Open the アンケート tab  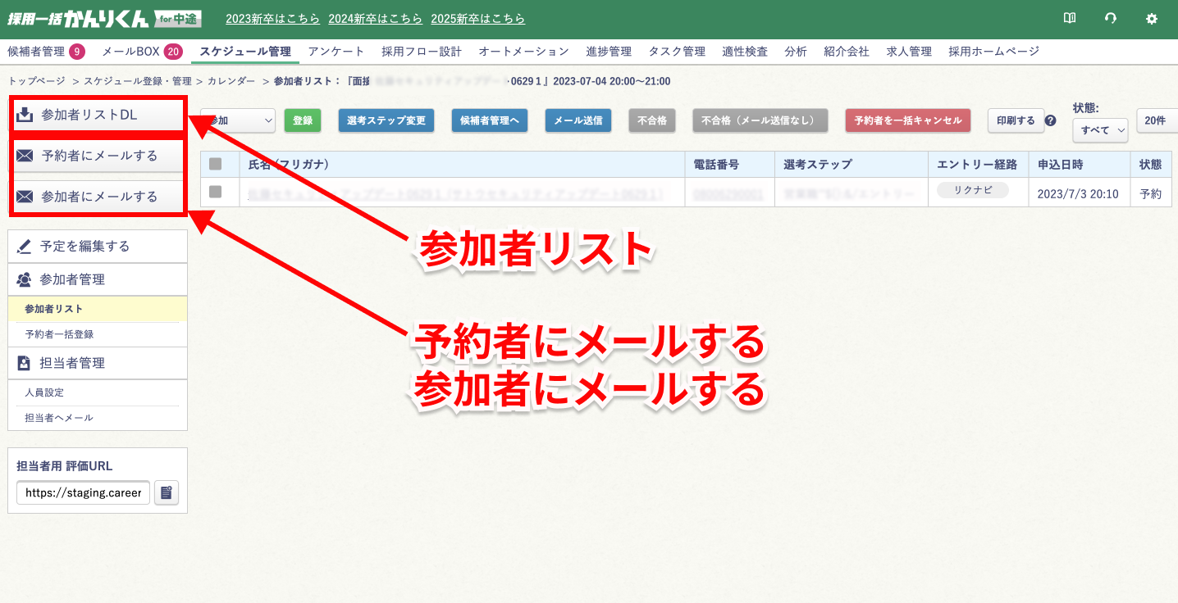pos(336,50)
